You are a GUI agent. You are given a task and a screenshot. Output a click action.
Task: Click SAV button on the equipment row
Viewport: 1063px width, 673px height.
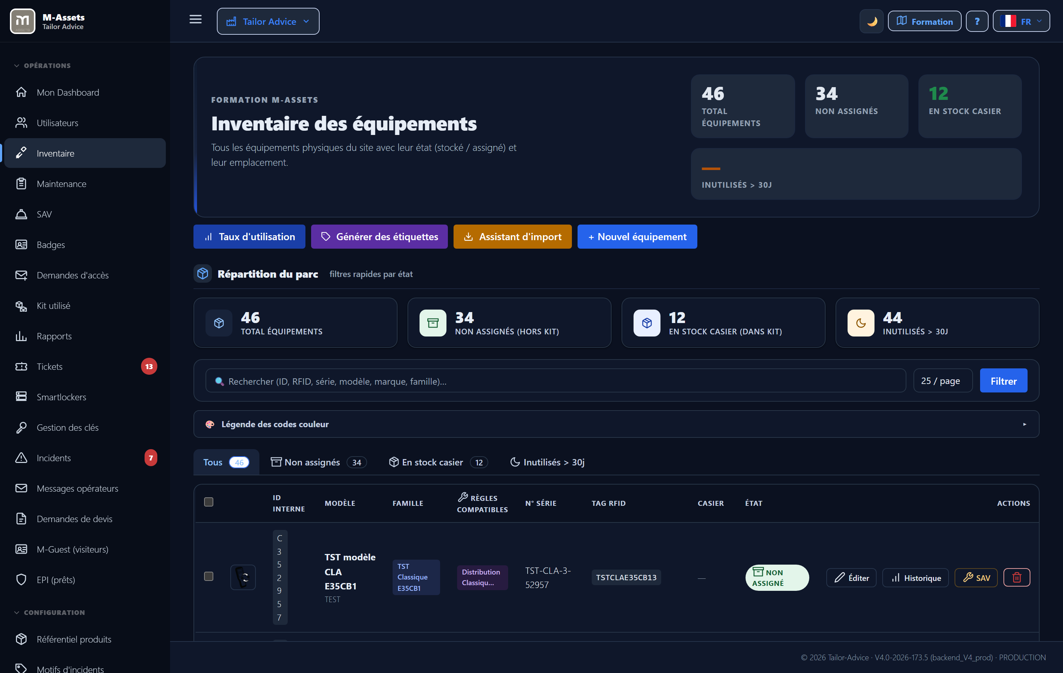pyautogui.click(x=976, y=578)
